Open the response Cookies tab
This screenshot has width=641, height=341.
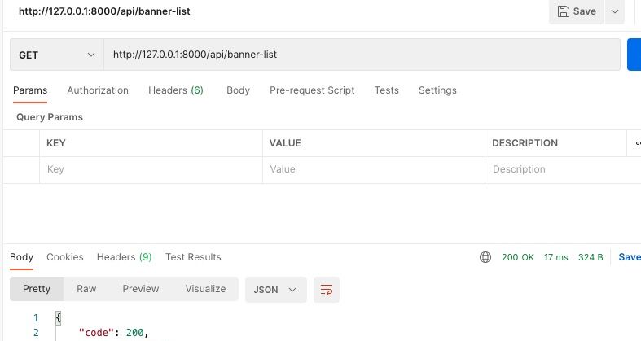click(x=65, y=257)
